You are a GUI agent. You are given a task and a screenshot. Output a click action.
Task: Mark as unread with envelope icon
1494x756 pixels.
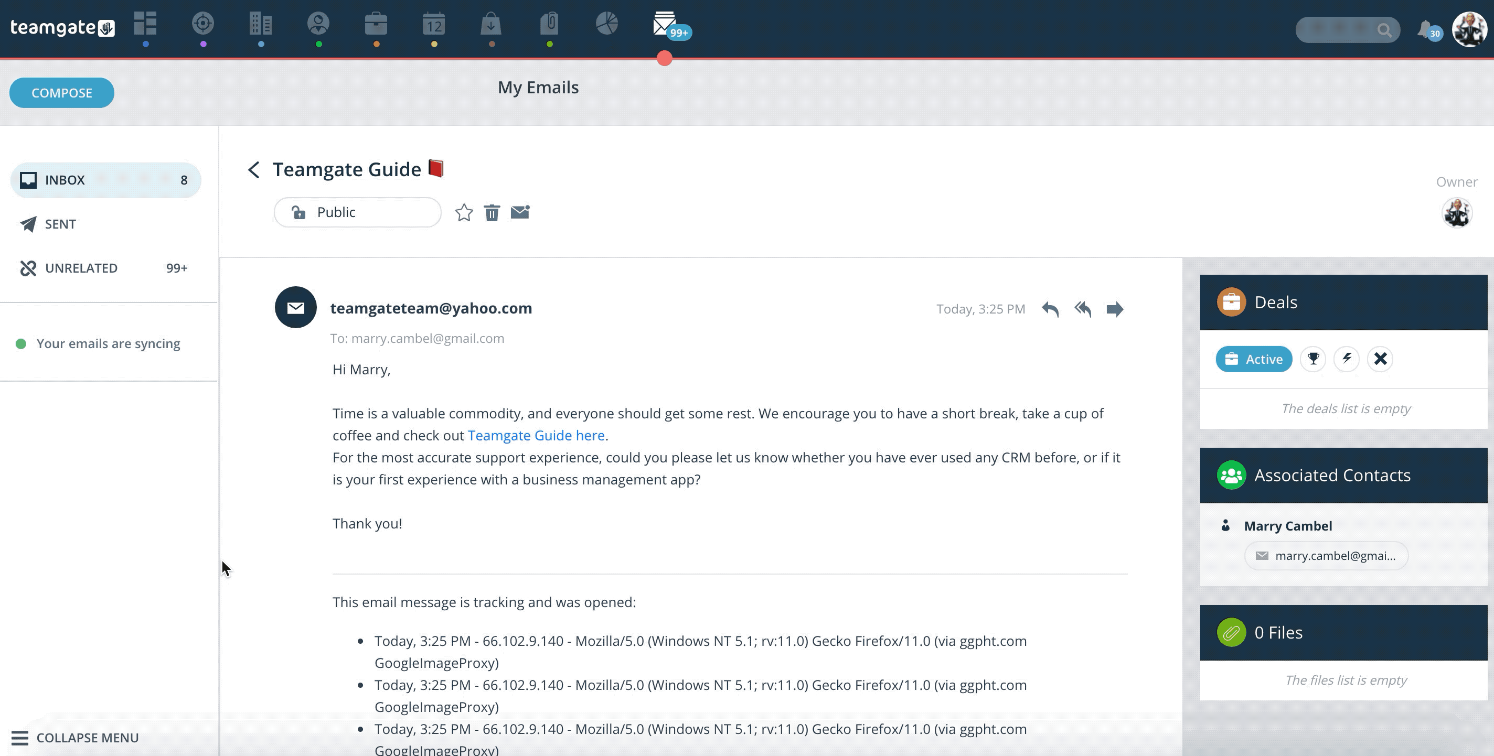(520, 212)
